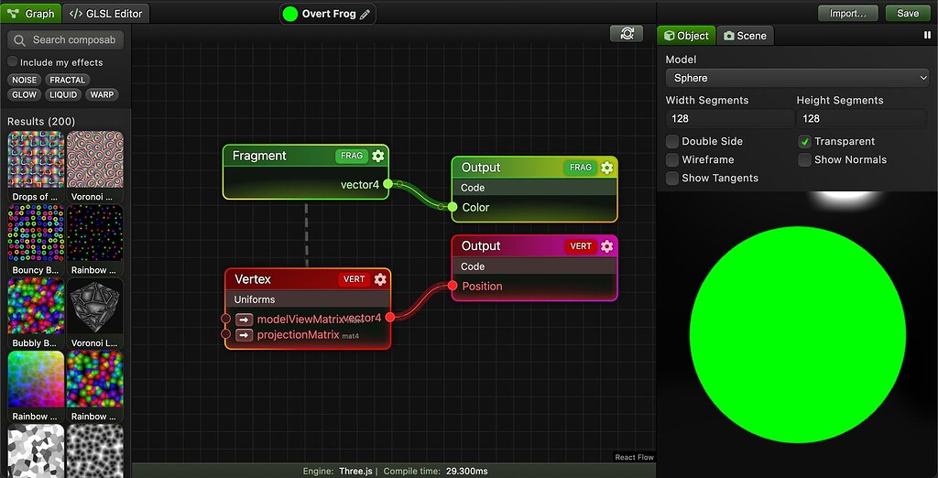Click the green sphere preview
This screenshot has width=938, height=478.
[x=798, y=334]
